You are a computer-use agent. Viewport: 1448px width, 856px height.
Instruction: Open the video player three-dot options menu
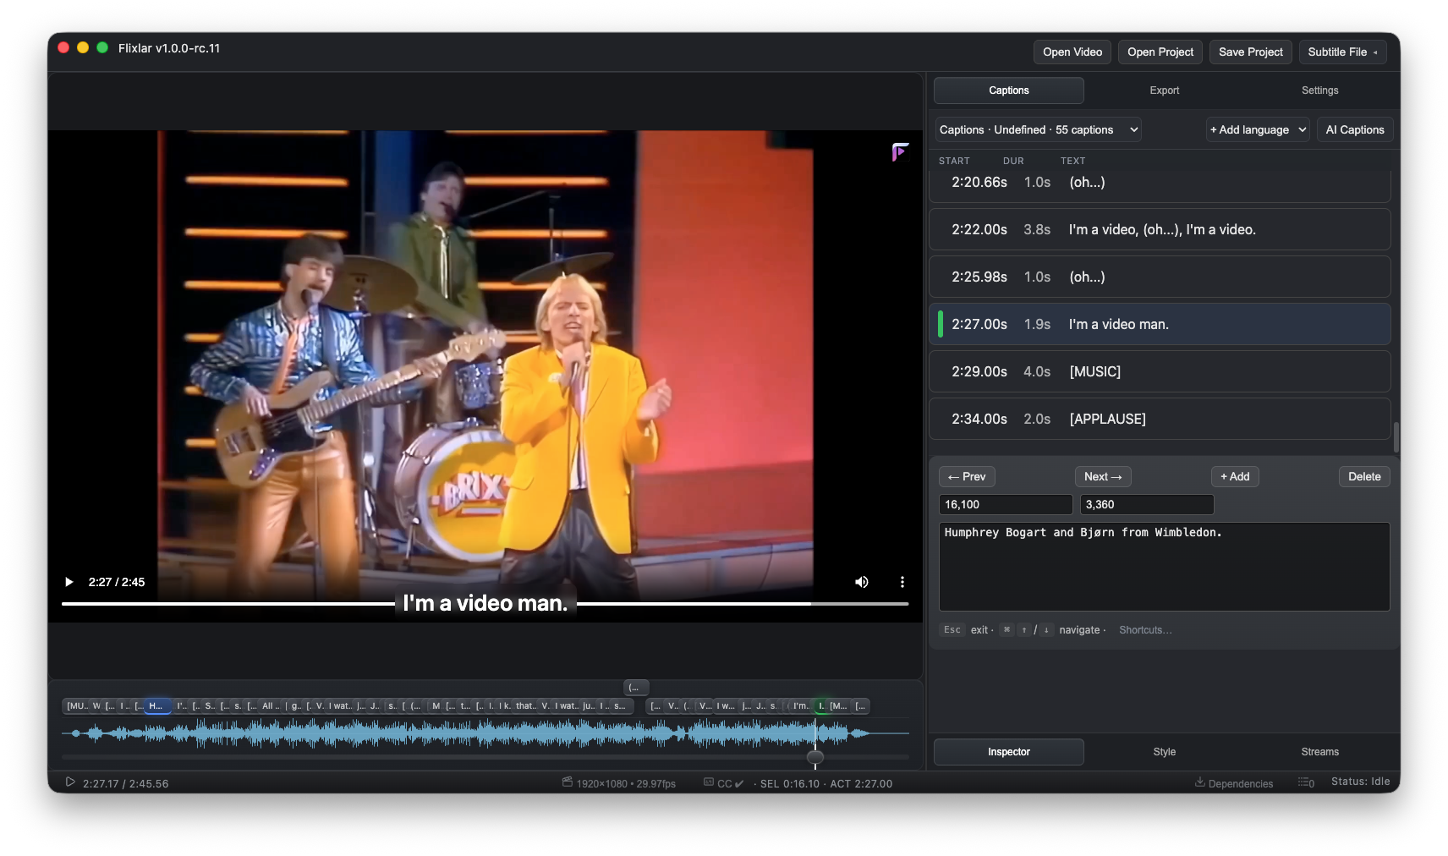[x=902, y=582]
